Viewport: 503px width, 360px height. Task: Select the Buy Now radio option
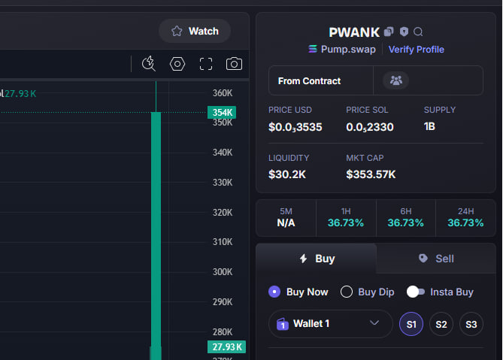(x=298, y=292)
